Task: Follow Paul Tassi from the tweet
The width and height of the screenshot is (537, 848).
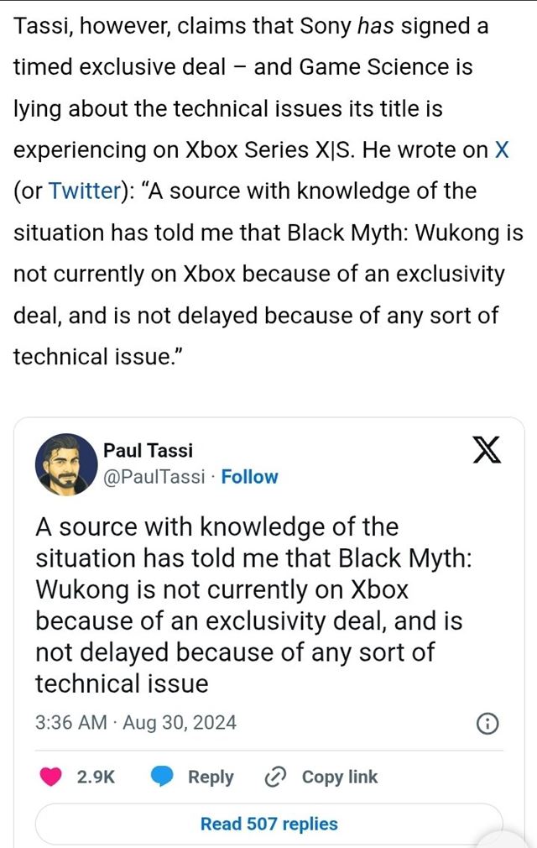Action: (x=249, y=477)
